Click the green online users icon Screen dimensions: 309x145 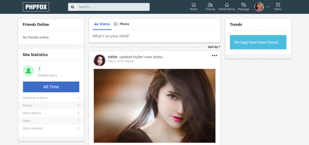coord(28,71)
